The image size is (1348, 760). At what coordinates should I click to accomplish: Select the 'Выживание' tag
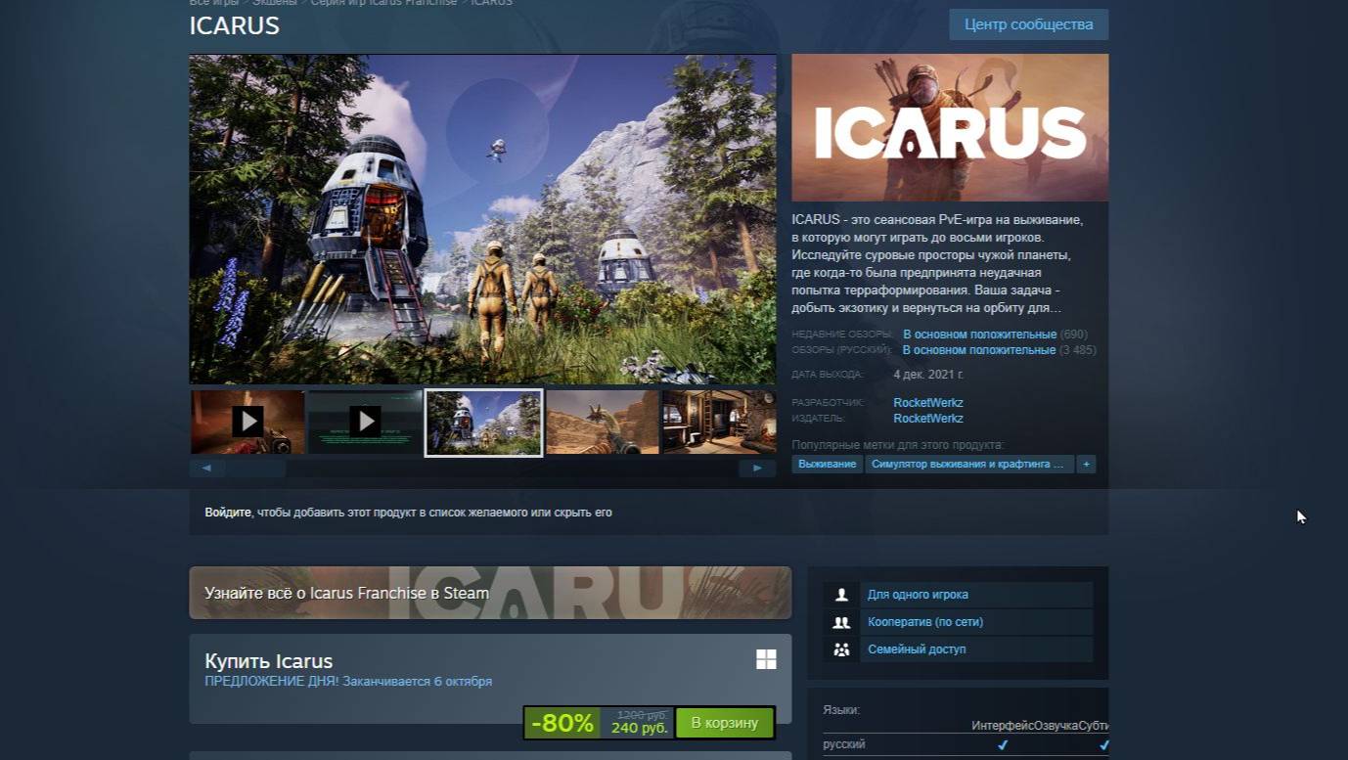(828, 465)
